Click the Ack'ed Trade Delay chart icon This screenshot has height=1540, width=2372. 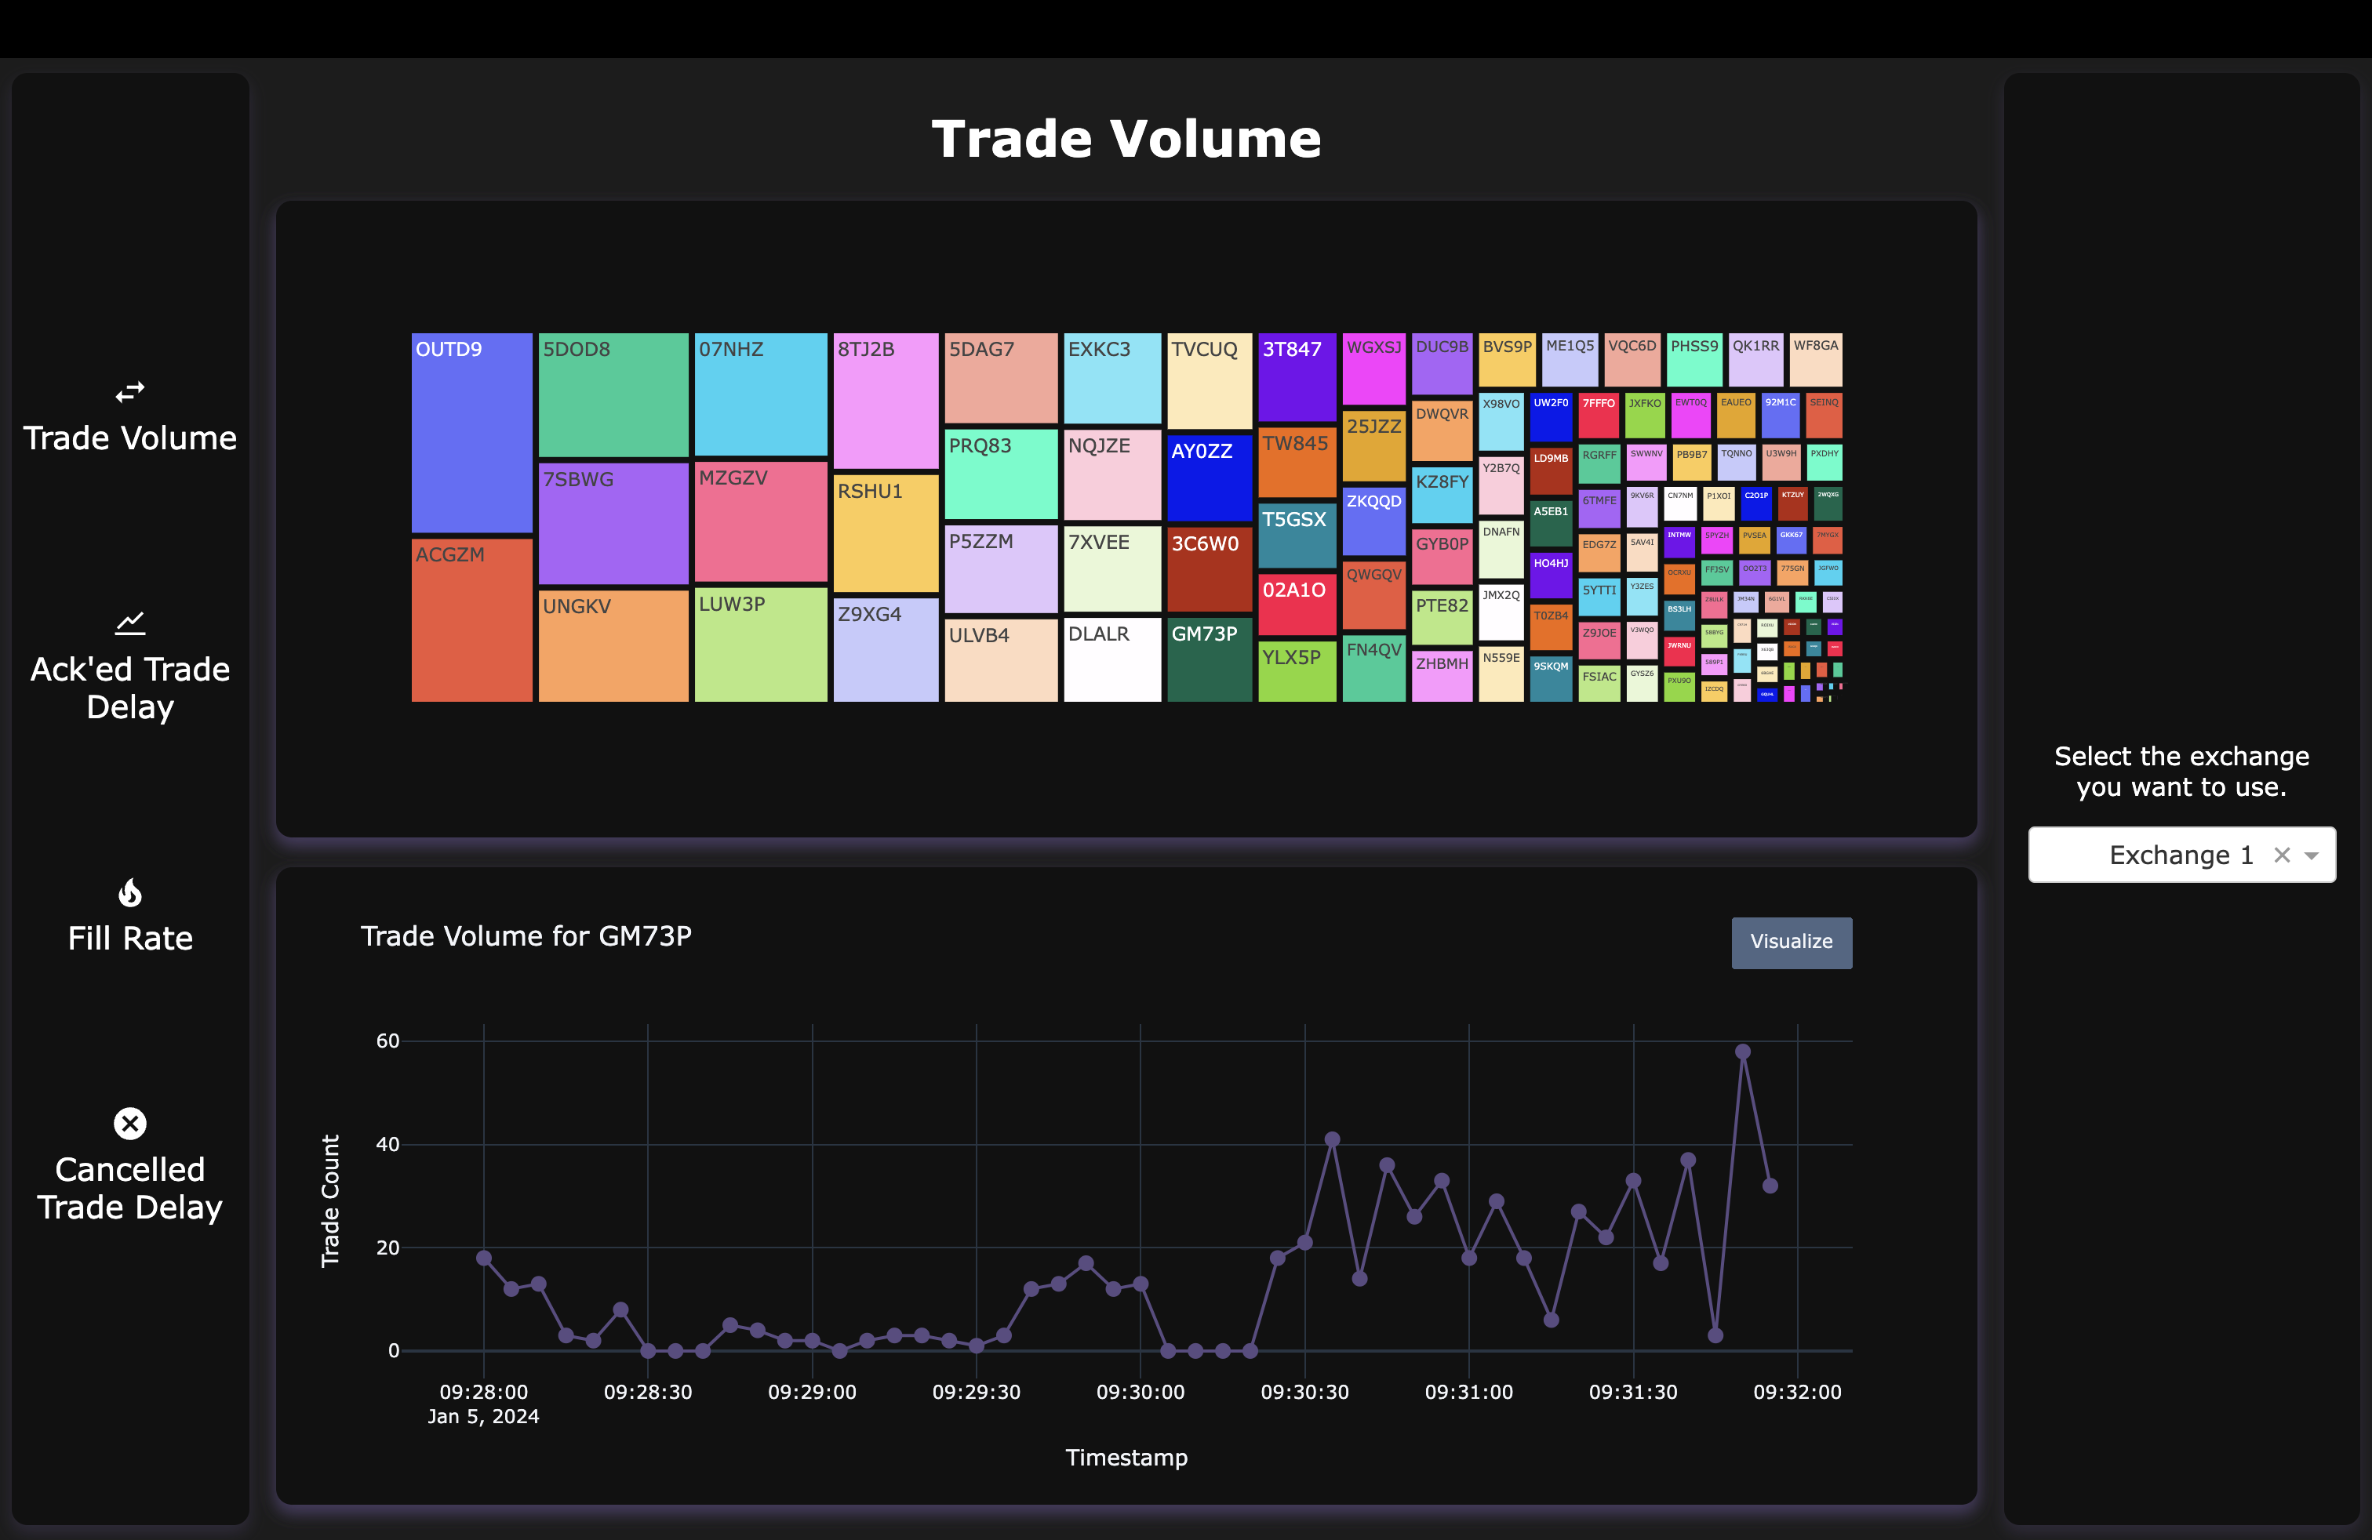(x=129, y=623)
